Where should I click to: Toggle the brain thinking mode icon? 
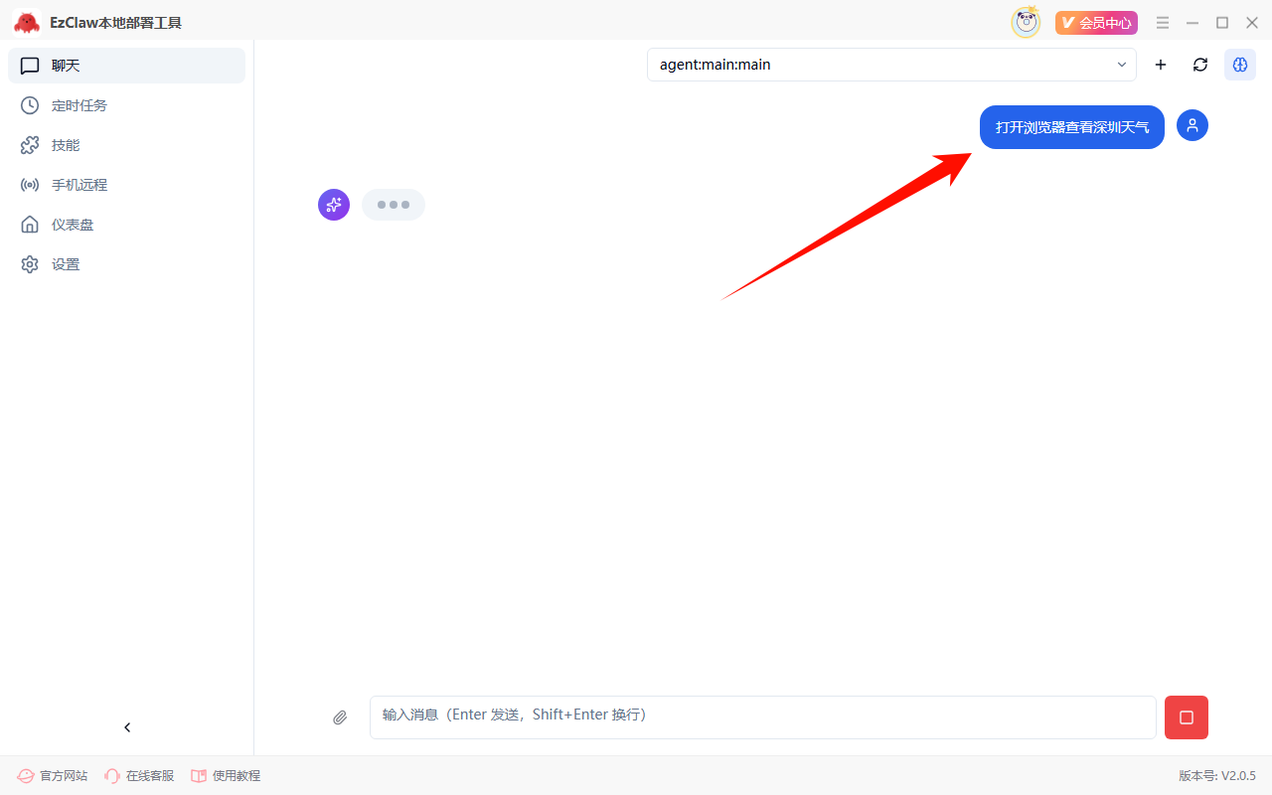tap(1239, 65)
